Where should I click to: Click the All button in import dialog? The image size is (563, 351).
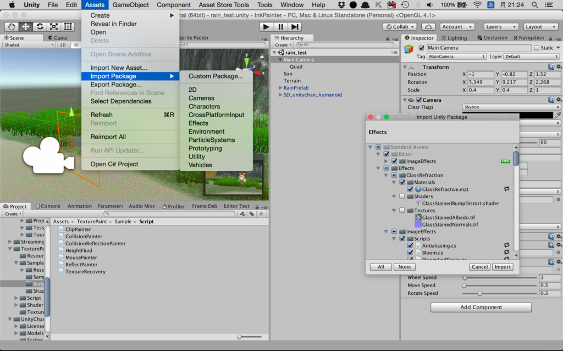pyautogui.click(x=380, y=267)
